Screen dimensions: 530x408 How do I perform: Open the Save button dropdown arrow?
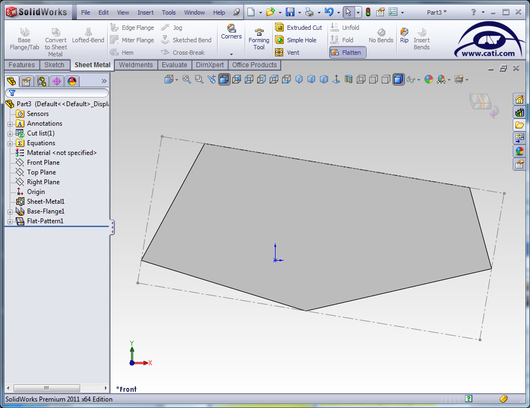point(299,12)
